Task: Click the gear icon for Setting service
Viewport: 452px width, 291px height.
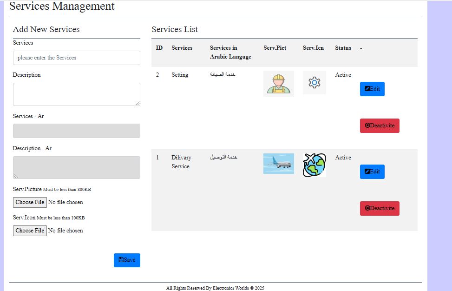Action: (314, 82)
